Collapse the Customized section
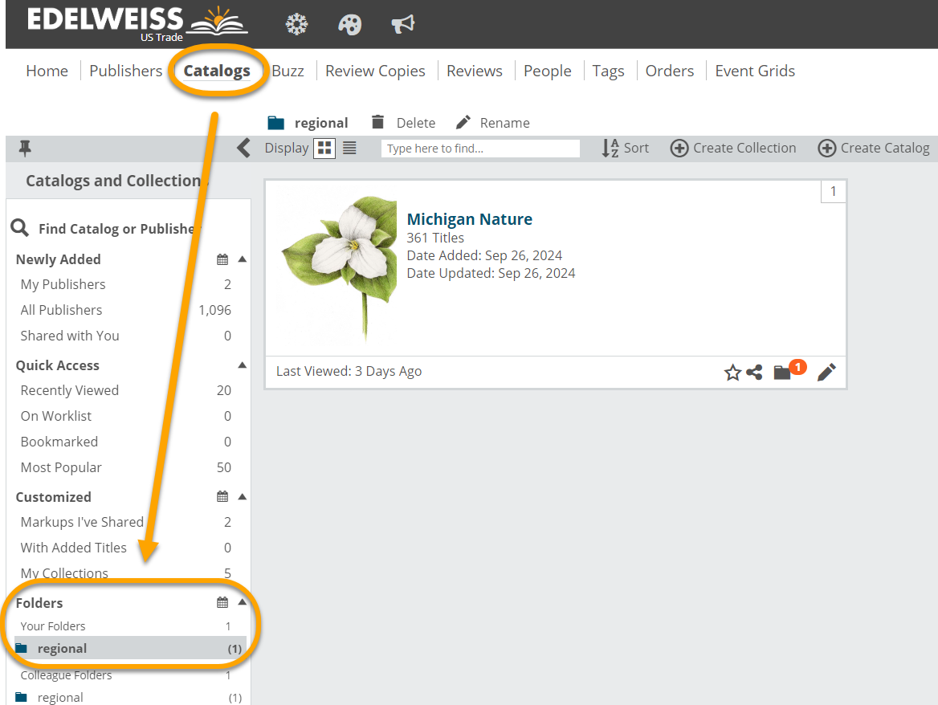938x705 pixels. tap(243, 496)
